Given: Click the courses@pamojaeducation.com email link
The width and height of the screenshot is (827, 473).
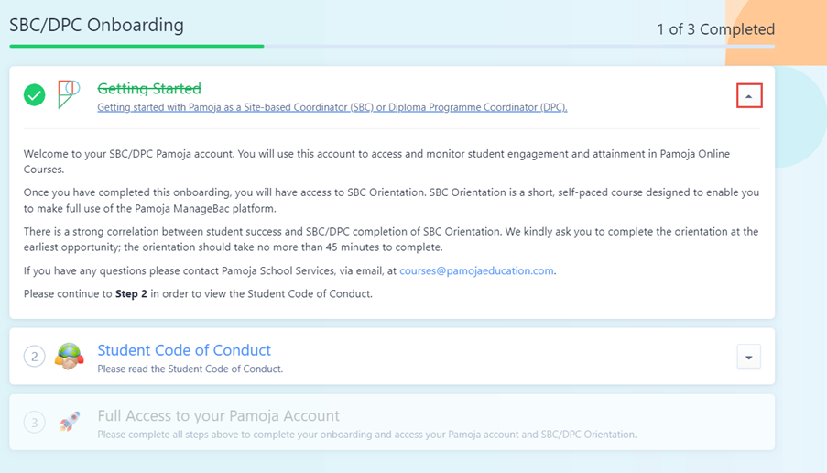Looking at the screenshot, I should (x=476, y=271).
